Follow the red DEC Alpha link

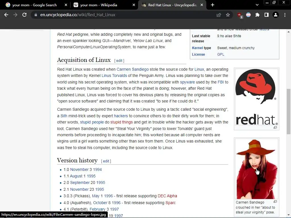(167, 196)
